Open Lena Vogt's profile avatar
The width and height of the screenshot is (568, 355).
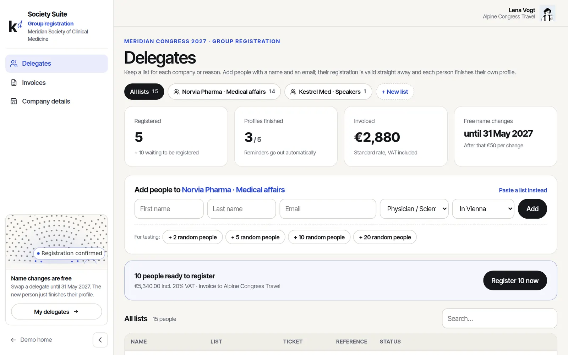point(547,13)
